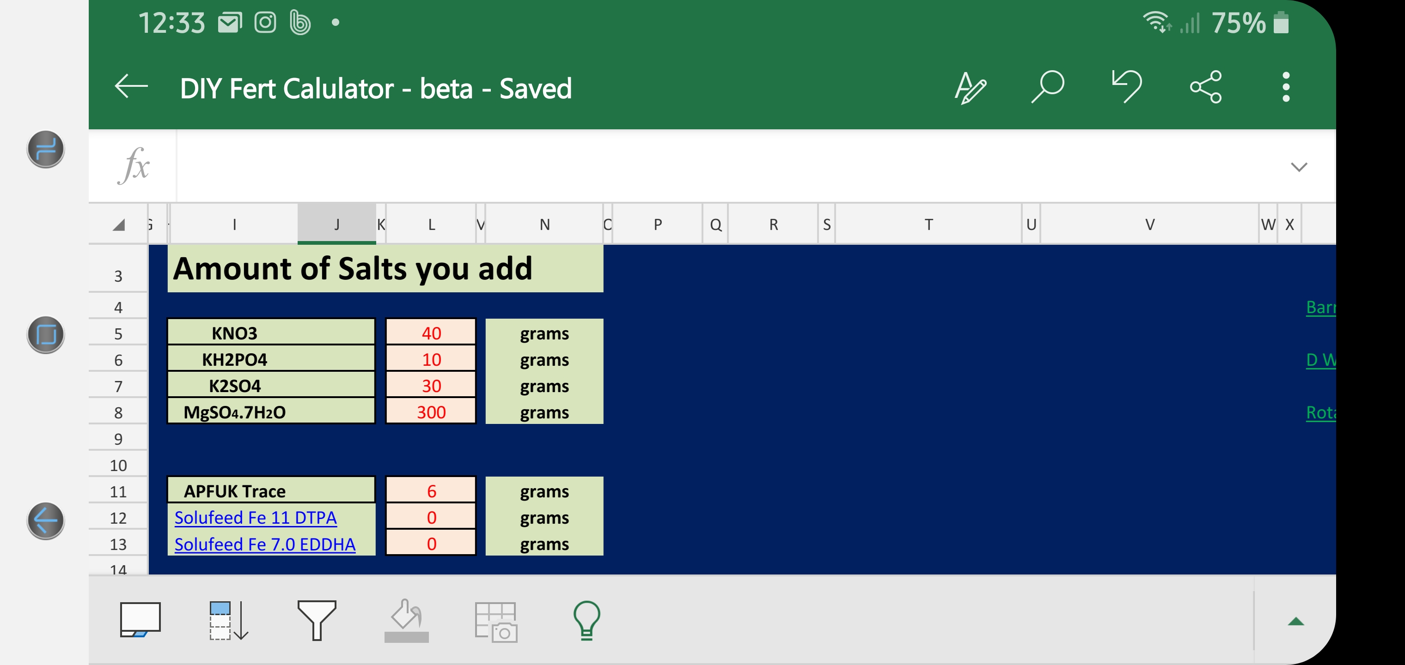Viewport: 1405px width, 665px height.
Task: Select the MgSO4.7H2O cell
Action: pyautogui.click(x=271, y=411)
